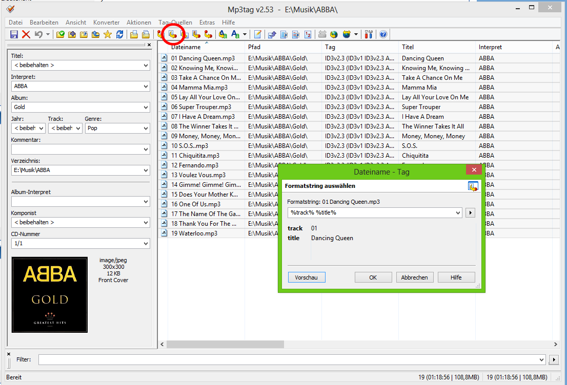The width and height of the screenshot is (567, 385).
Task: Expand the Titel dropdown
Action: pyautogui.click(x=146, y=66)
